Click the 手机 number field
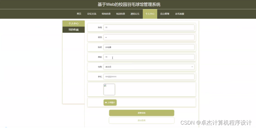The height and width of the screenshot is (128, 256). coord(149,77)
